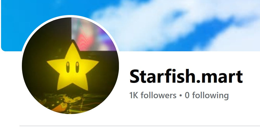Click the 0 following count number
Screen dimensions: 260x128
click(187, 95)
